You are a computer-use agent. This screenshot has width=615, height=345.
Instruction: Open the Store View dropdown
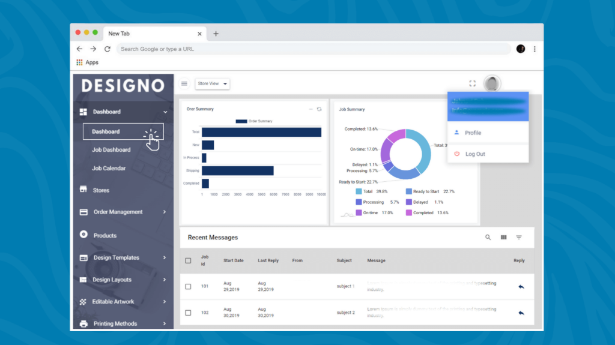(x=213, y=84)
